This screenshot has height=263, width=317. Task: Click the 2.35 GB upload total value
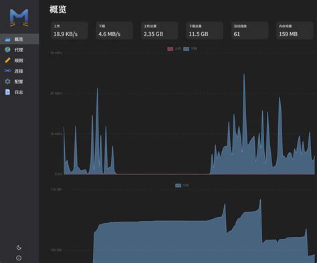153,34
